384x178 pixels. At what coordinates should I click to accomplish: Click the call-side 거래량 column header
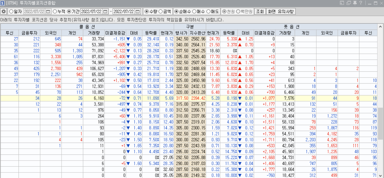[94, 33]
